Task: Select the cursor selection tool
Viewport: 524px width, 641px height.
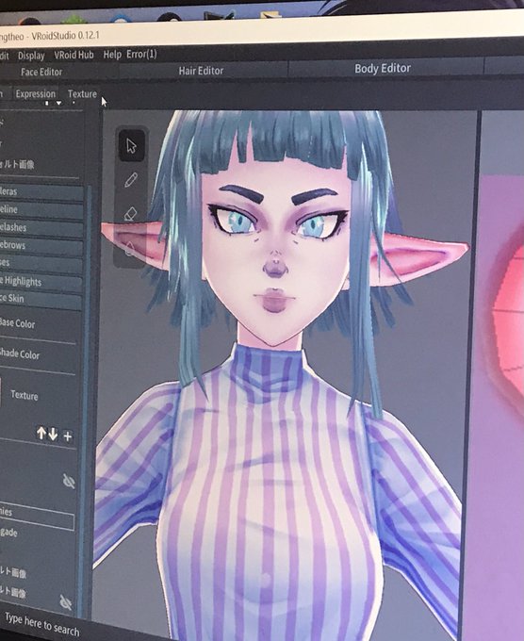Action: point(131,146)
